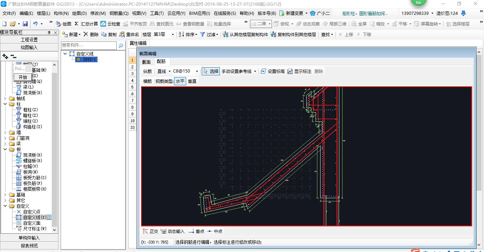Click the 绘图输入 button
This screenshot has width=484, height=252.
coord(29,47)
